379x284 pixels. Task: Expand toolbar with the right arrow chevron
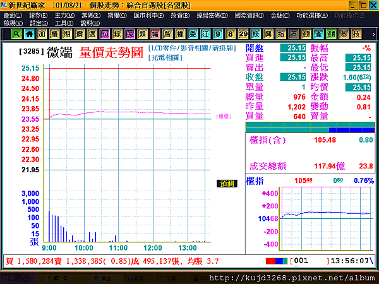tap(373, 35)
